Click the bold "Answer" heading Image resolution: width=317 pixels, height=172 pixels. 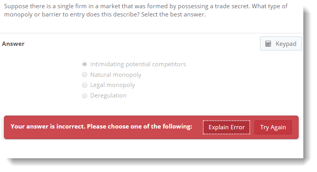[x=13, y=44]
